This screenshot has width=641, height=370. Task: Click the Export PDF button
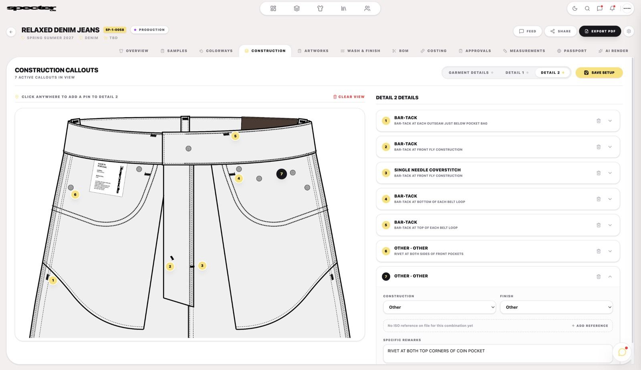600,31
